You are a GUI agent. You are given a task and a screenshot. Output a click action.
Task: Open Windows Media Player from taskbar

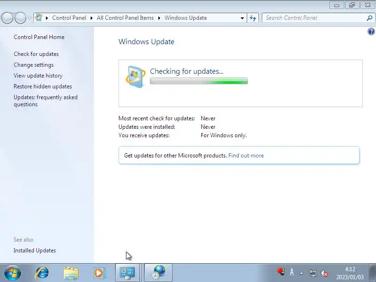tap(99, 273)
